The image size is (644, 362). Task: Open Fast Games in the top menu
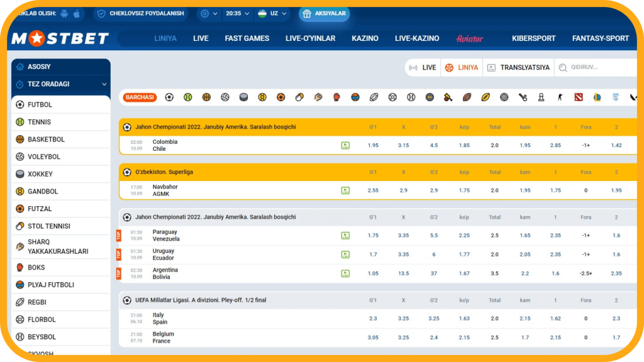(247, 38)
